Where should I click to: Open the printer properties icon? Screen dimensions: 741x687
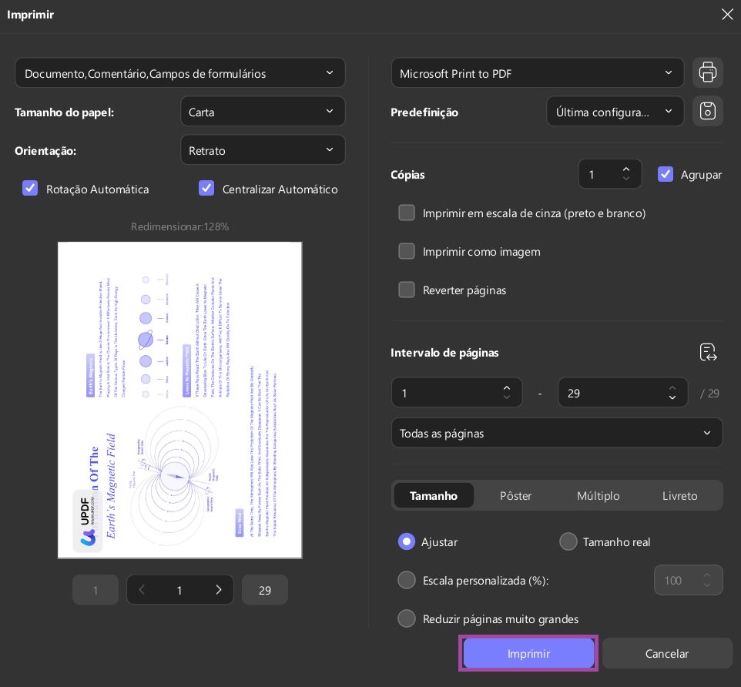point(707,72)
